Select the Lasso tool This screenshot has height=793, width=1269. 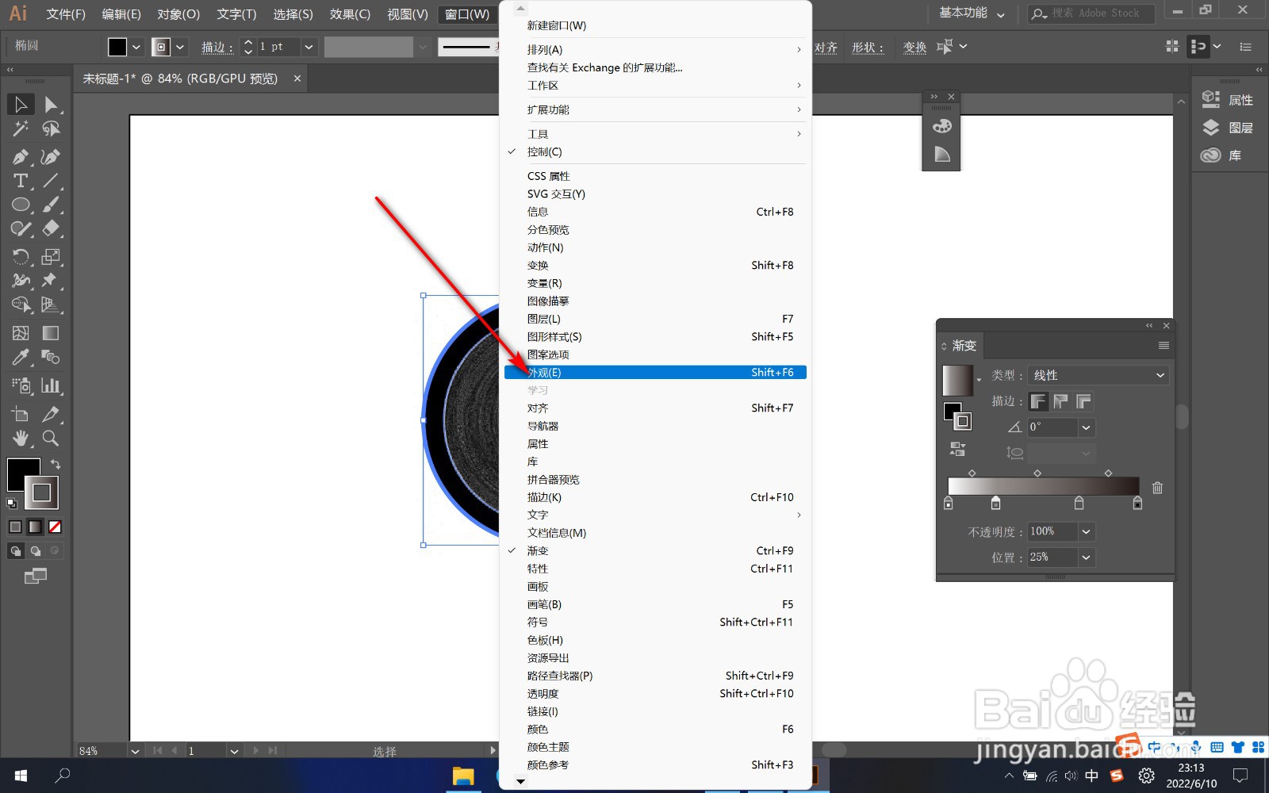pyautogui.click(x=51, y=128)
